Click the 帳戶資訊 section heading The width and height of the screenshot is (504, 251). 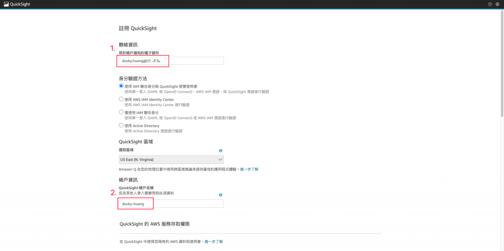click(128, 180)
